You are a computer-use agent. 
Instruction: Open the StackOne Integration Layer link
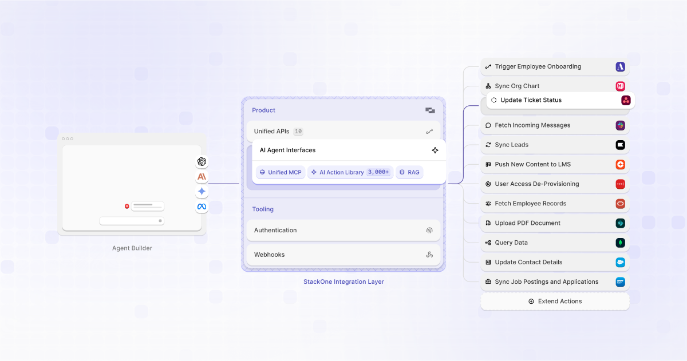coord(343,281)
